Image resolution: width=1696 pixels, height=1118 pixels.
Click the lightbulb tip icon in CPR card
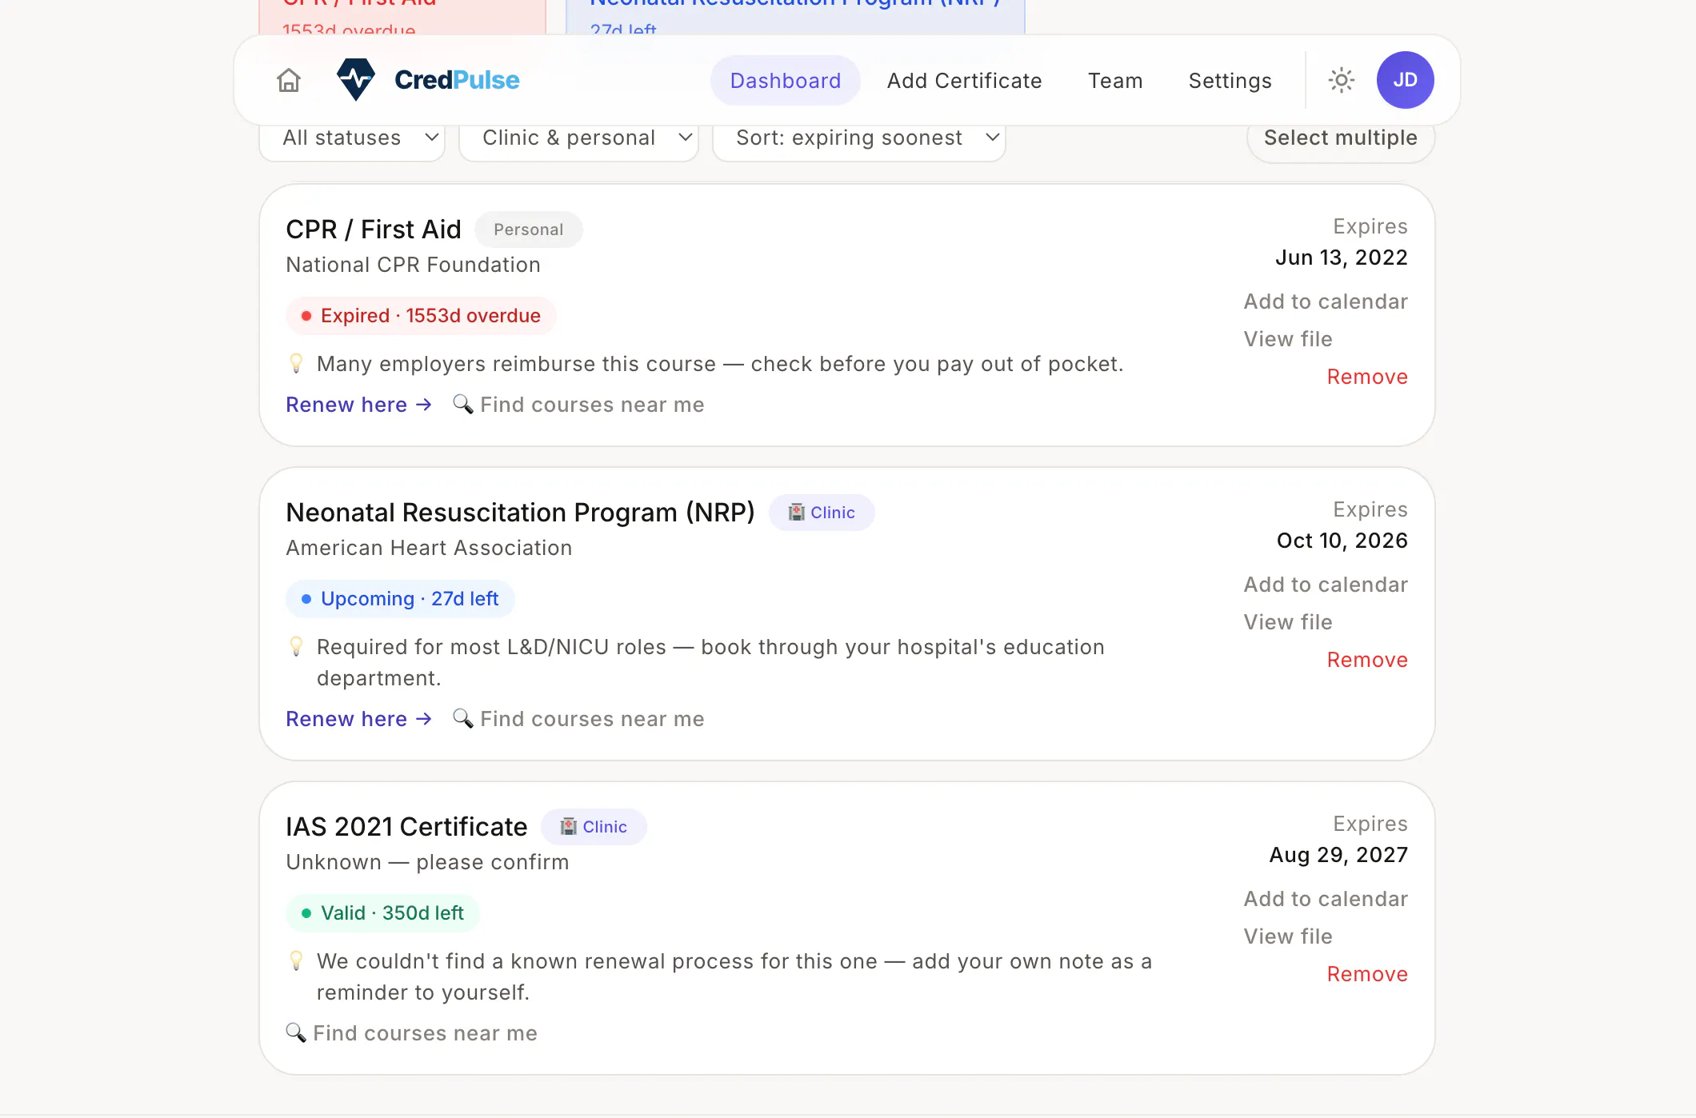point(296,364)
